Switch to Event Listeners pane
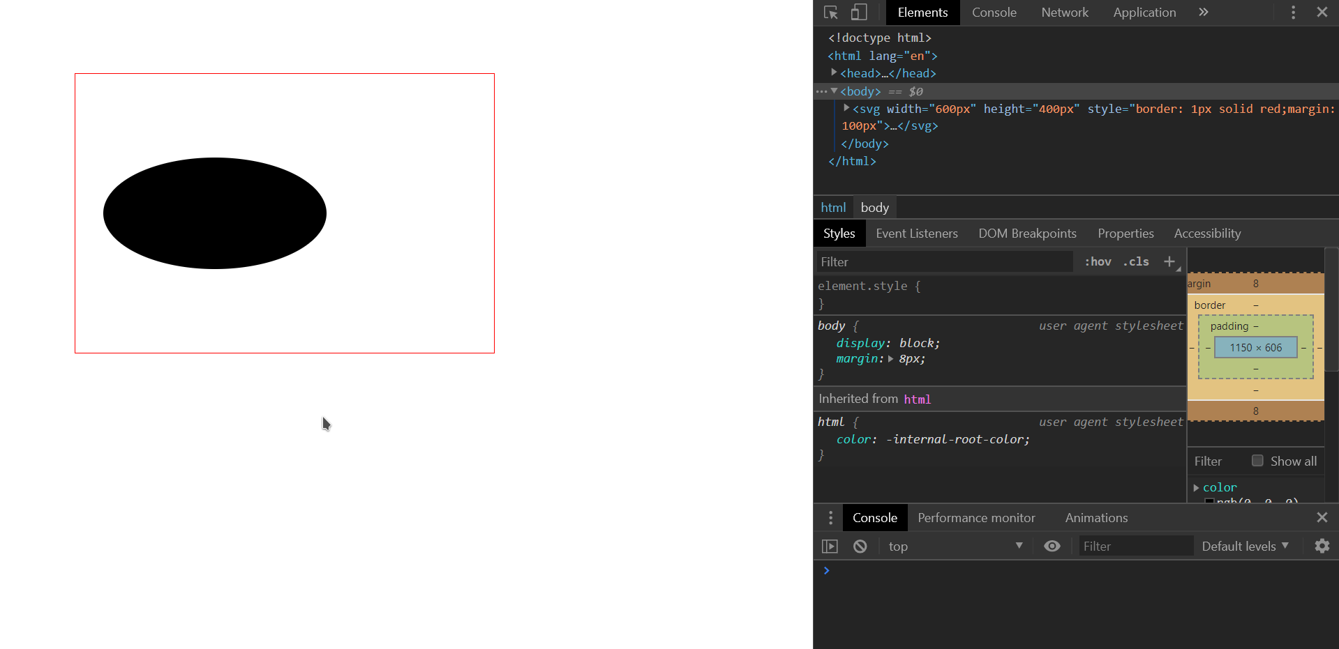The width and height of the screenshot is (1339, 649). pos(916,233)
